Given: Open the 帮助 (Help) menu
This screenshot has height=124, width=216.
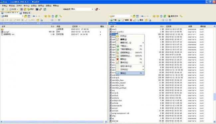Looking at the screenshot, I should click(x=56, y=6).
